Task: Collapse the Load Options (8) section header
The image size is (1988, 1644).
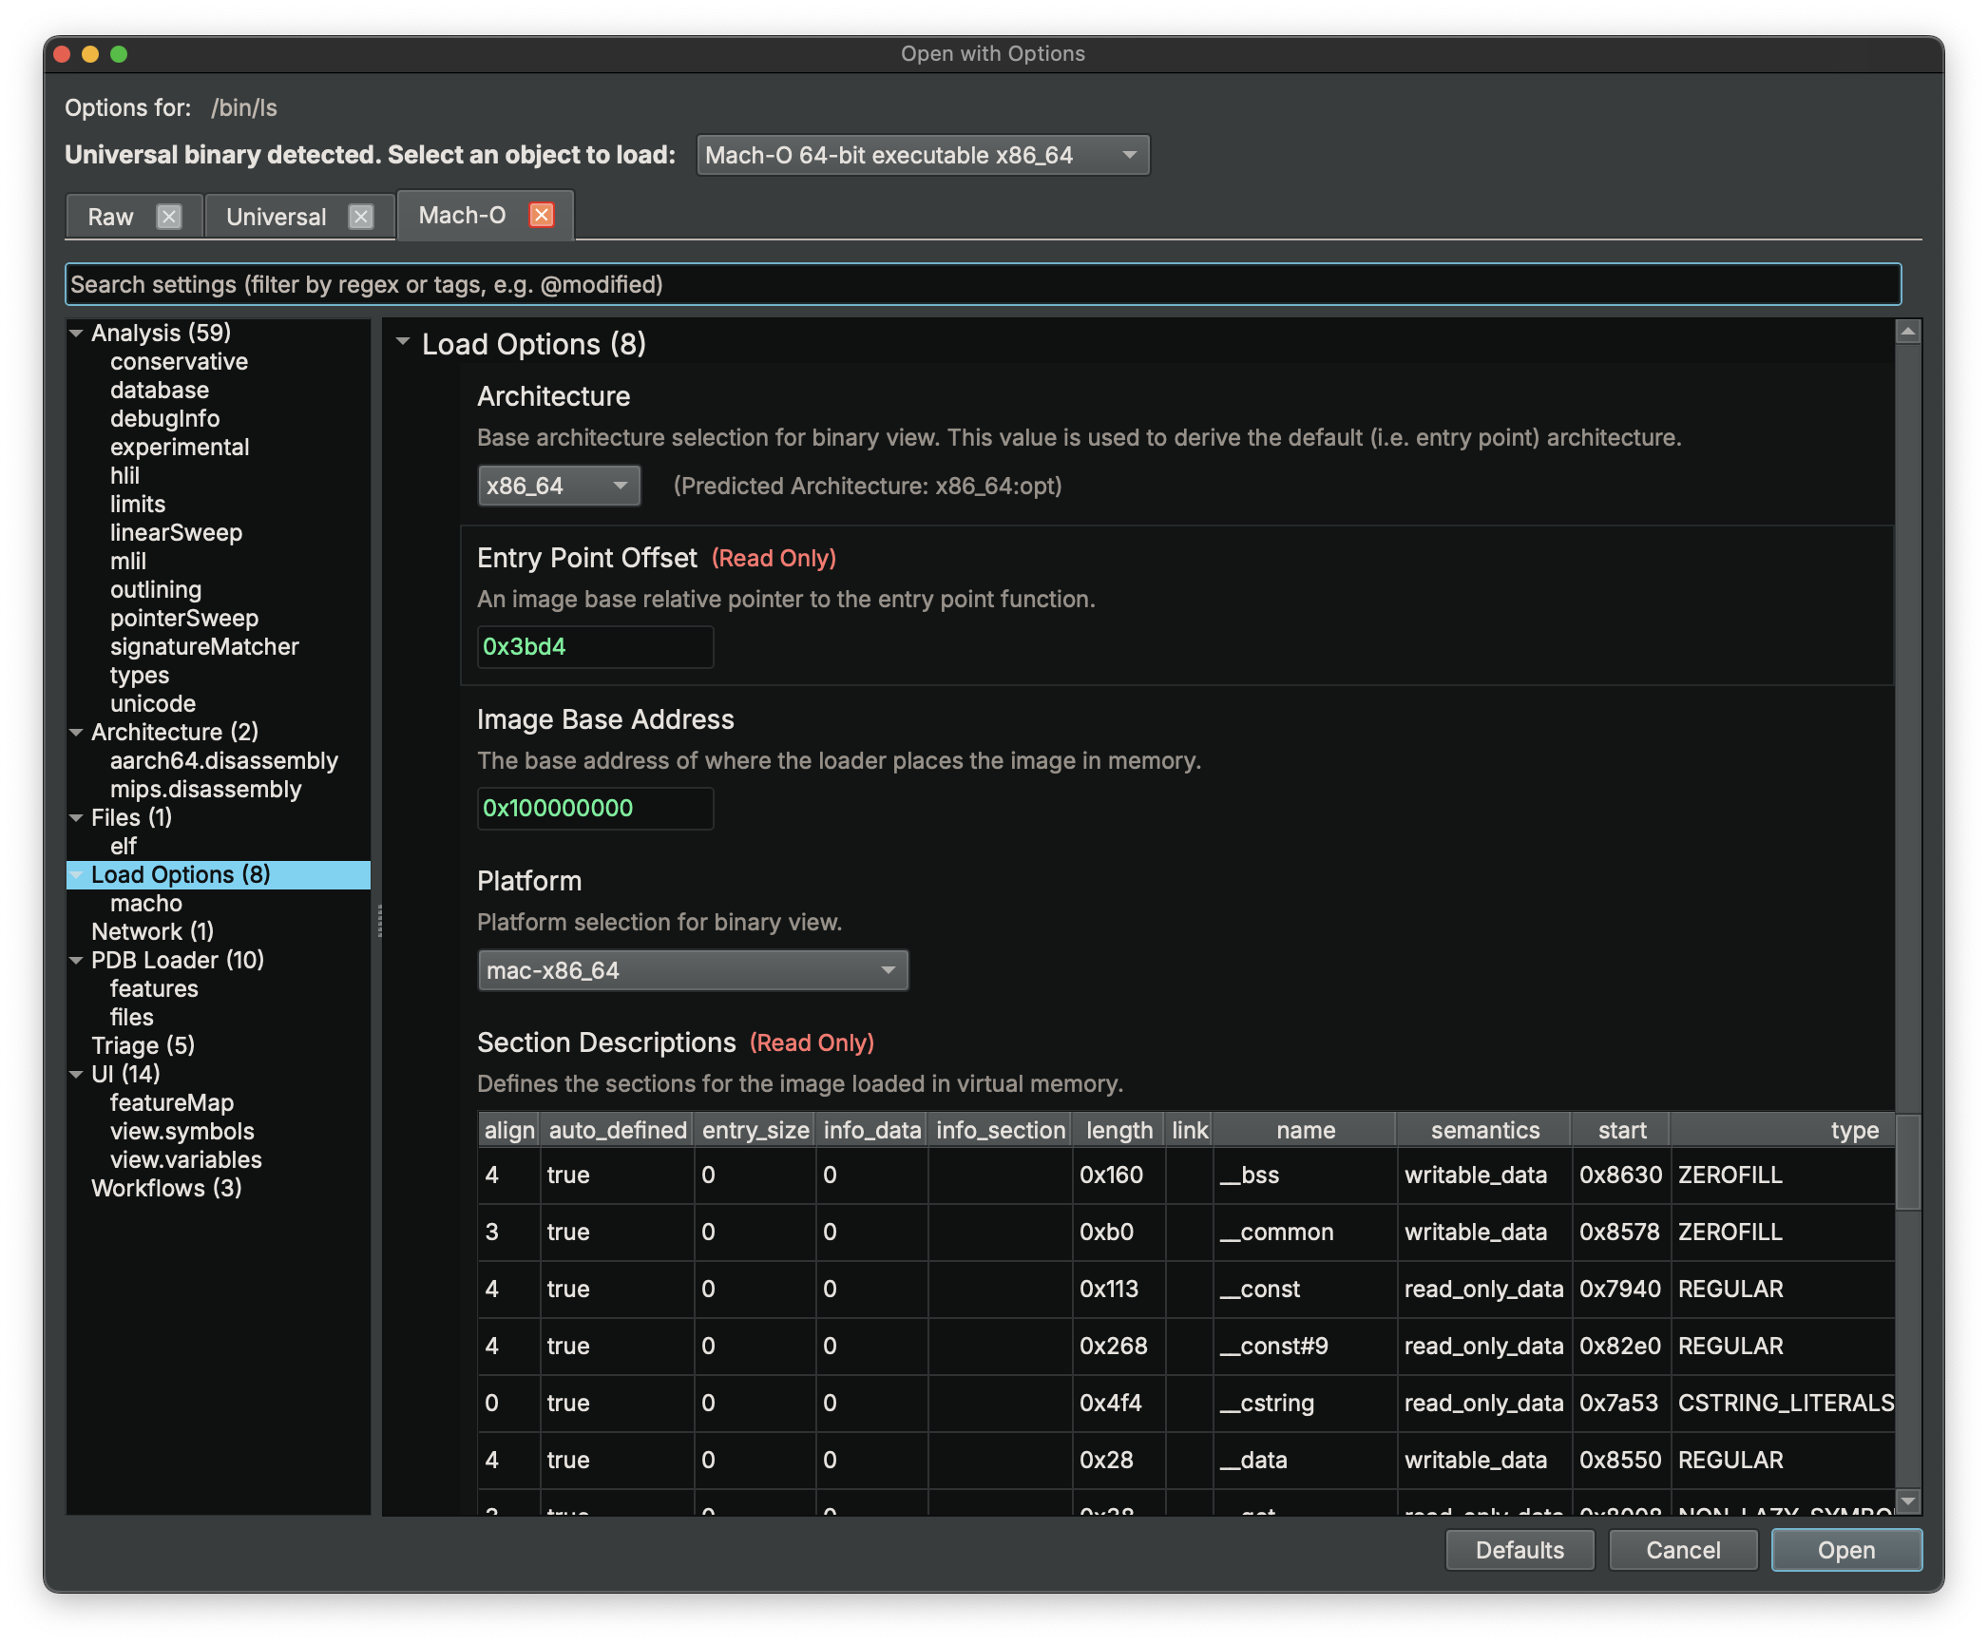Action: (403, 342)
